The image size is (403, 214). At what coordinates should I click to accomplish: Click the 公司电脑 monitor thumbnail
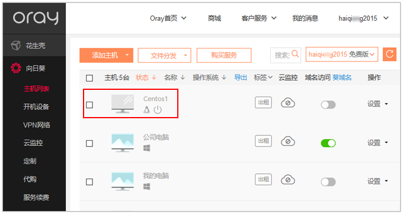pyautogui.click(x=123, y=142)
